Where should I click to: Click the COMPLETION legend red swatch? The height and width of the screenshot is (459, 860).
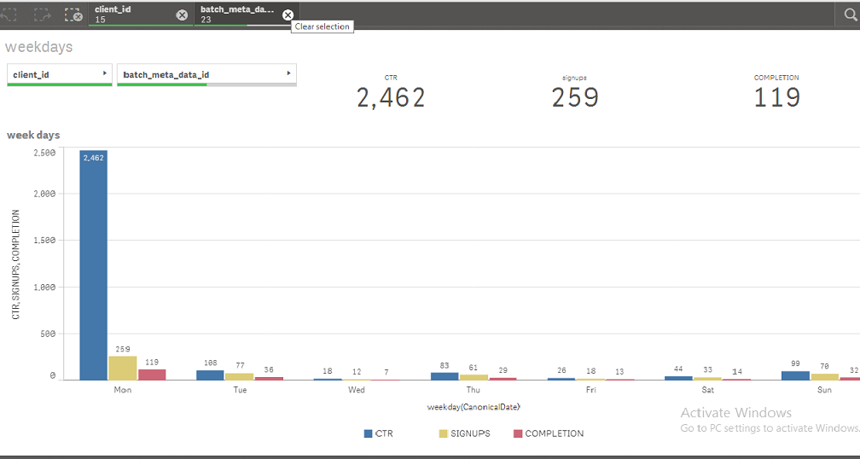(x=518, y=433)
